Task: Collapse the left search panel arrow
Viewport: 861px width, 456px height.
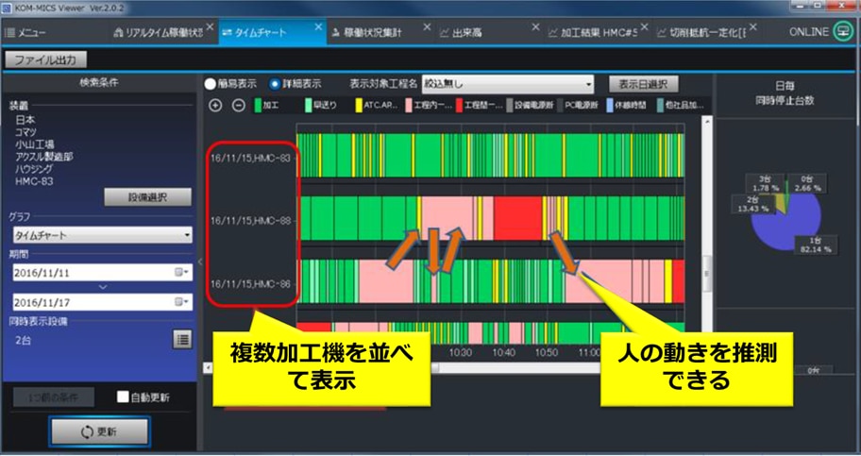Action: tap(201, 262)
